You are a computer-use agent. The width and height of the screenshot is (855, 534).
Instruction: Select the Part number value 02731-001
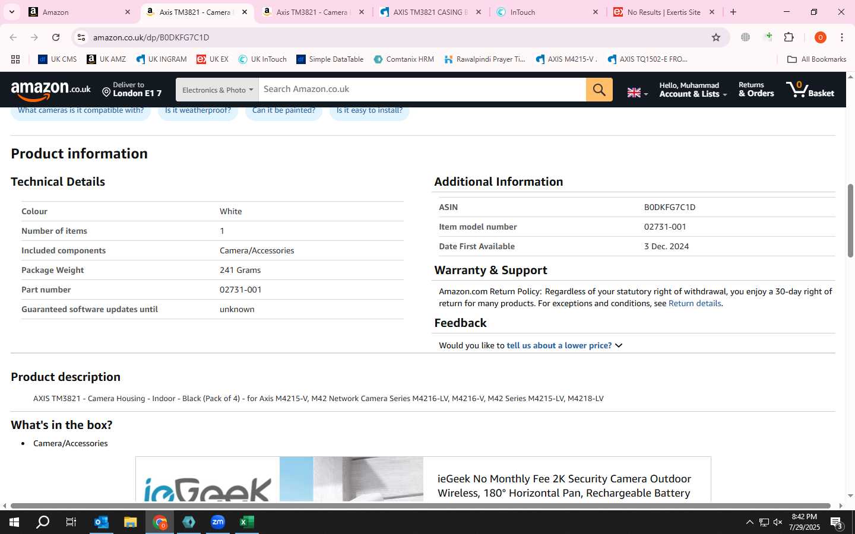240,290
